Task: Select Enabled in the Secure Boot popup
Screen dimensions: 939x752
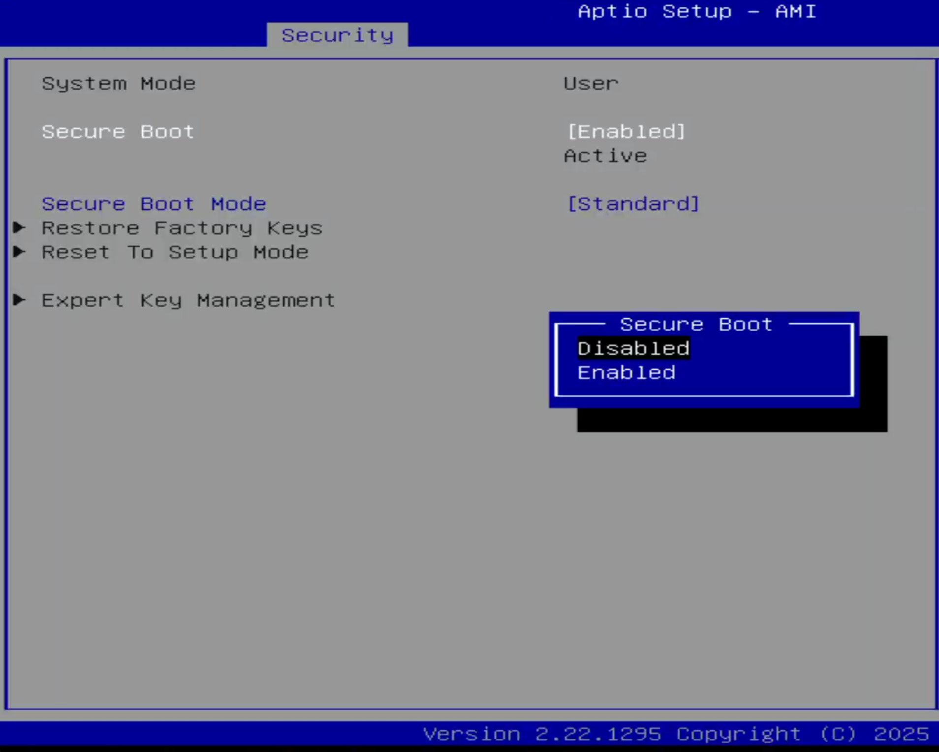Action: tap(626, 373)
